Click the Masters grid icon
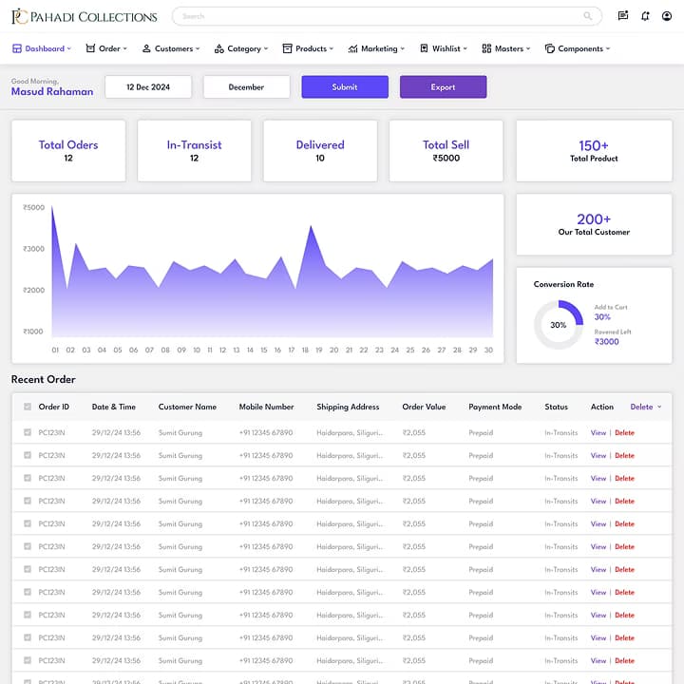The height and width of the screenshot is (684, 684). click(x=486, y=48)
